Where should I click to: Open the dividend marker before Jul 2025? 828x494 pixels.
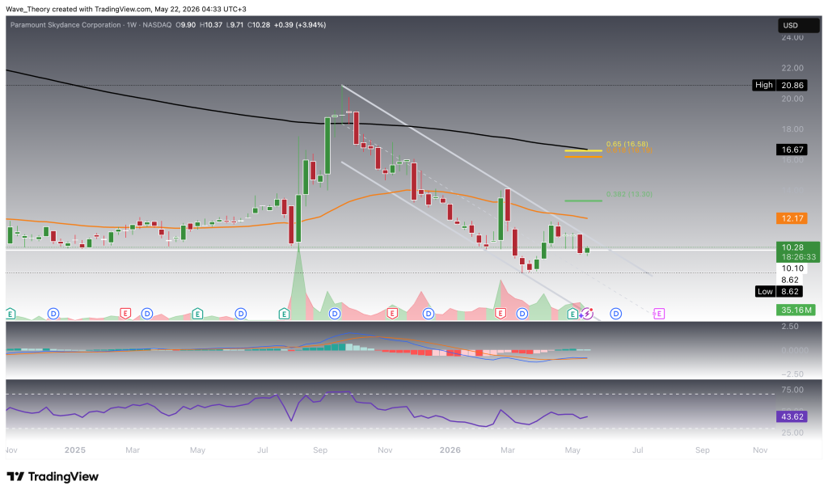241,314
